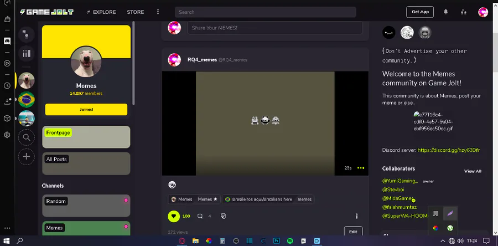Open GX Cleaner broom in Opera sidebar
This screenshot has width=498, height=246.
[x=7, y=19]
